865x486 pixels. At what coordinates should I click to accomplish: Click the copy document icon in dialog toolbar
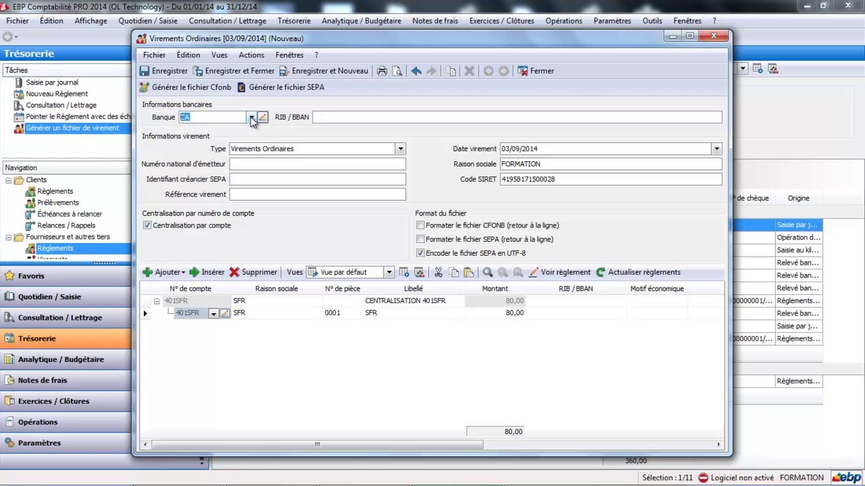451,71
